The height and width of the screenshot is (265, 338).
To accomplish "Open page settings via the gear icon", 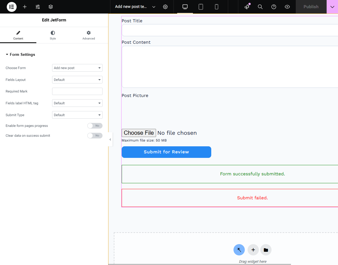I will 165,7.
